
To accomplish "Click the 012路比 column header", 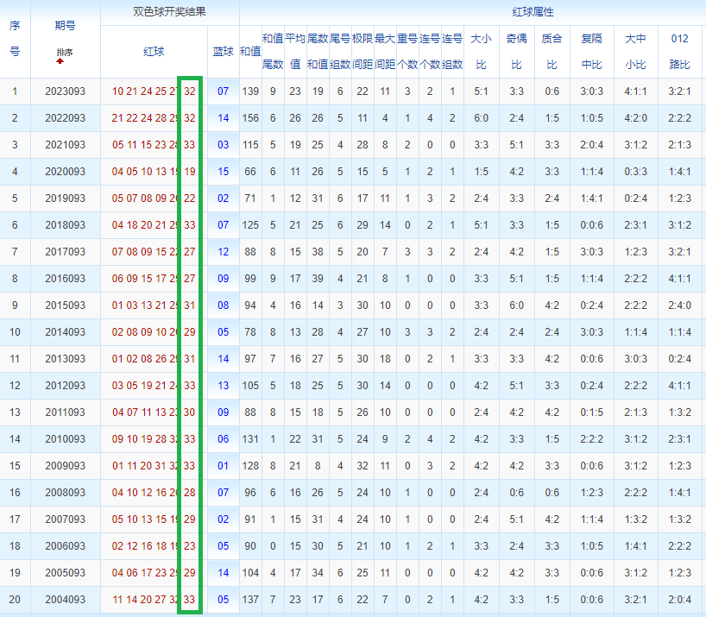I will coord(680,51).
